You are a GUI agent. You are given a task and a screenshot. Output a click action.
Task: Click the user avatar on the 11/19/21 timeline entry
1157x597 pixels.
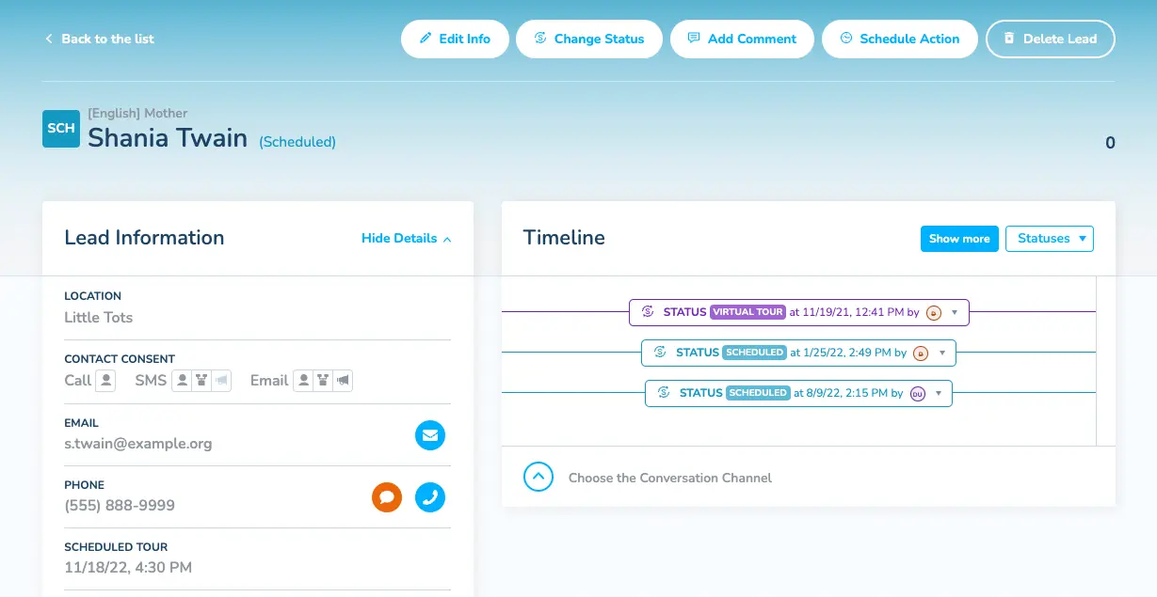tap(934, 313)
